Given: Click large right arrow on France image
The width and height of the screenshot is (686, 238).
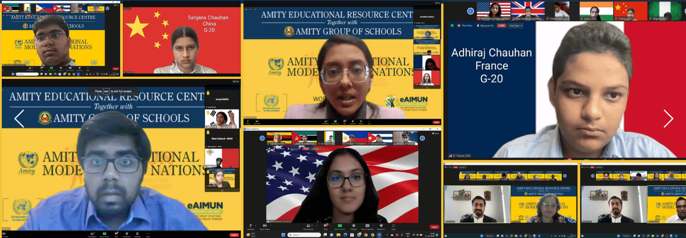Looking at the screenshot, I should (x=668, y=119).
